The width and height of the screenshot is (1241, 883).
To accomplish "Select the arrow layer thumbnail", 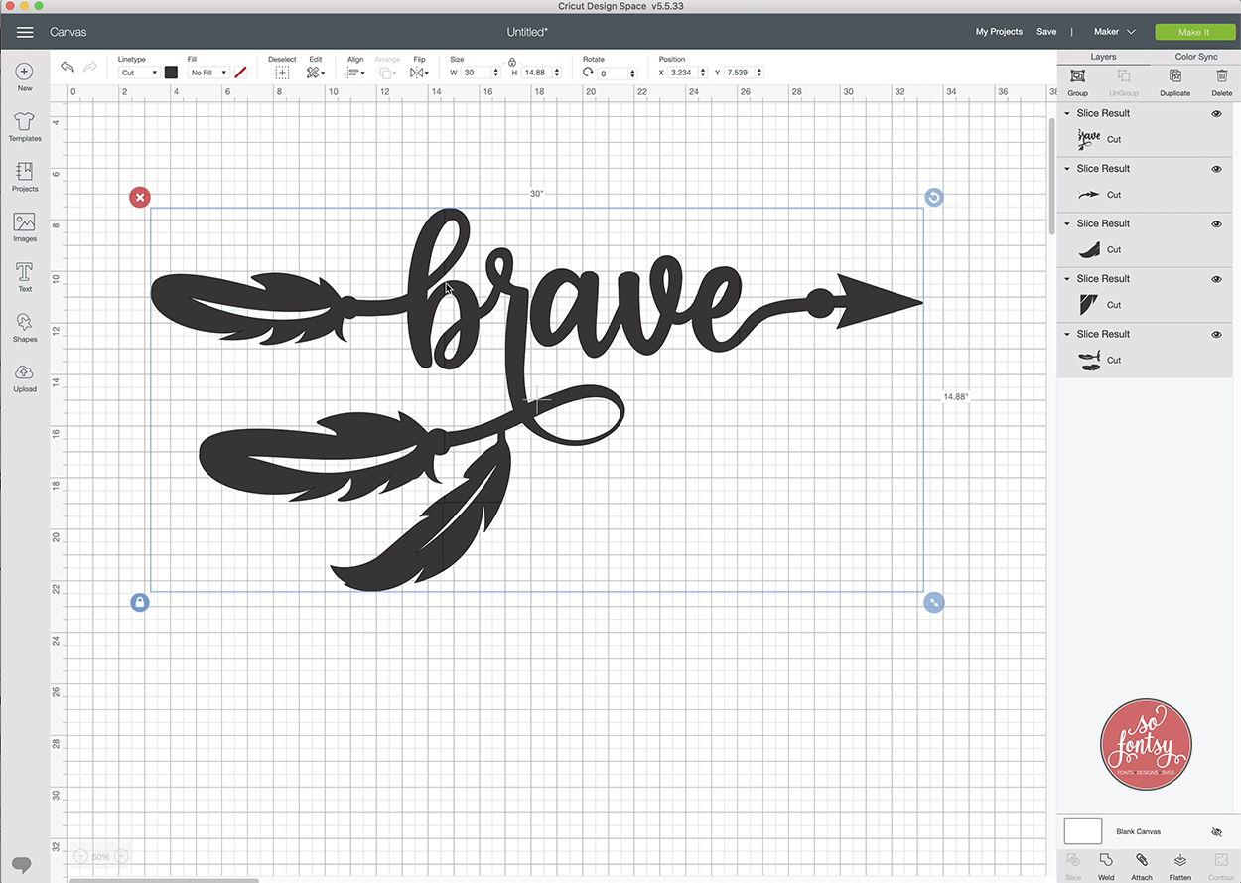I will (1089, 195).
